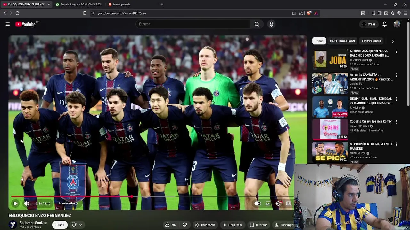Open the 'Se hizo PASAR' JODA thumbnail
The height and width of the screenshot is (230, 410).
(330, 59)
